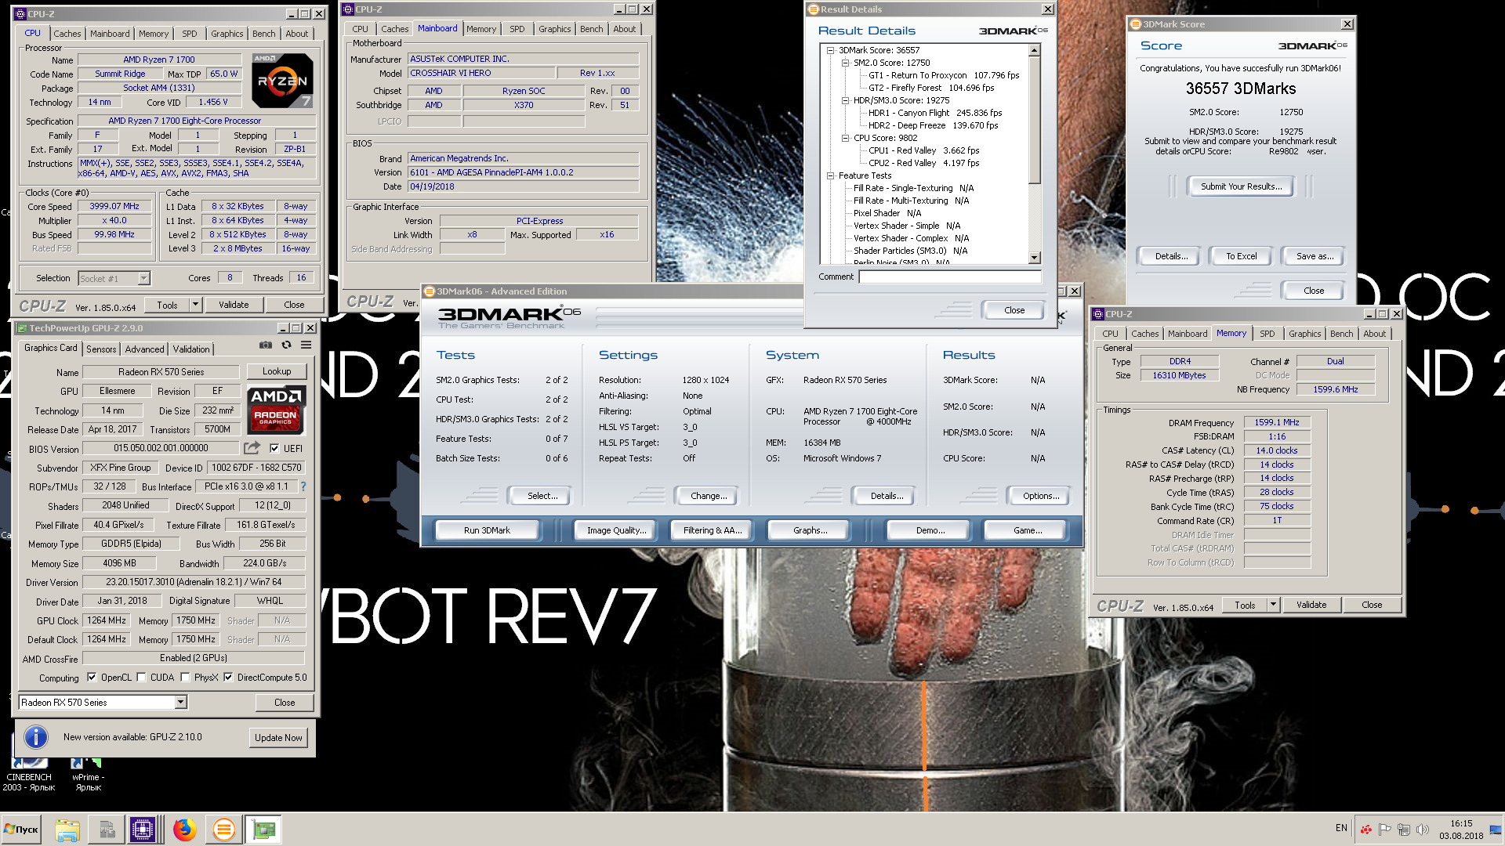Open Windows Explorer from the taskbar

pos(67,829)
